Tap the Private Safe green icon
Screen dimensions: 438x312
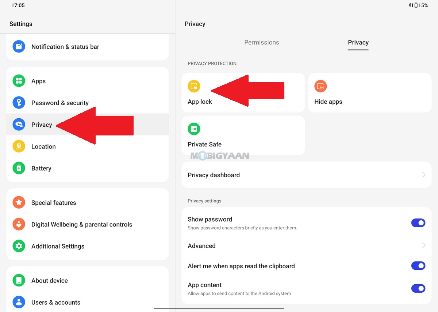click(194, 129)
